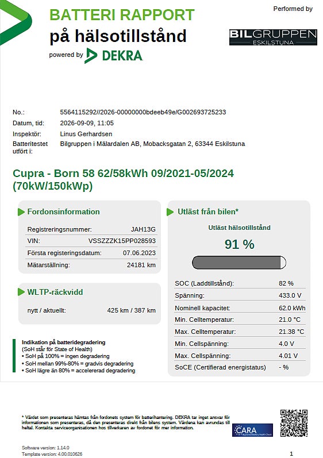Click the Bilgruppen Eskilstuna logo
The height and width of the screenshot is (458, 323).
coord(273,37)
